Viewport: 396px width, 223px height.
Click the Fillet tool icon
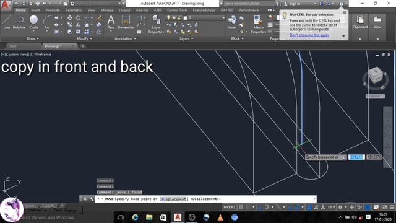(x=87, y=25)
